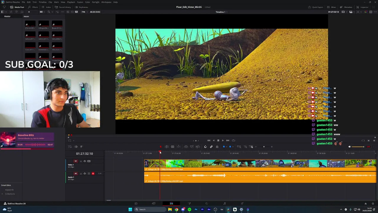378x213 pixels.
Task: Open the Fairlight menu
Action: click(96, 2)
